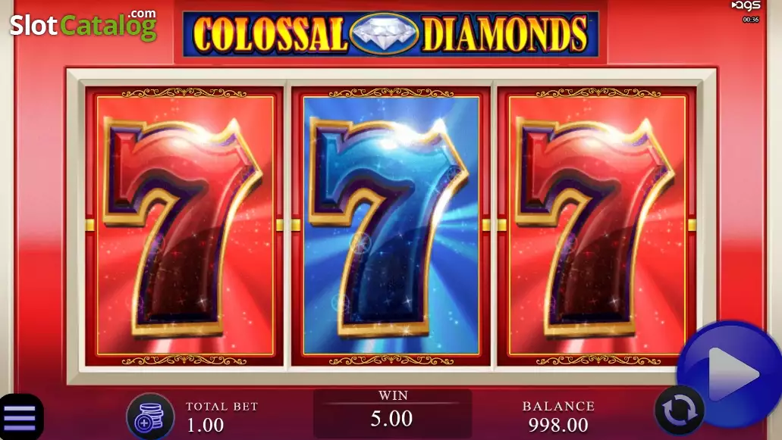Select the left red 7 reel
The image size is (782, 440).
(184, 226)
